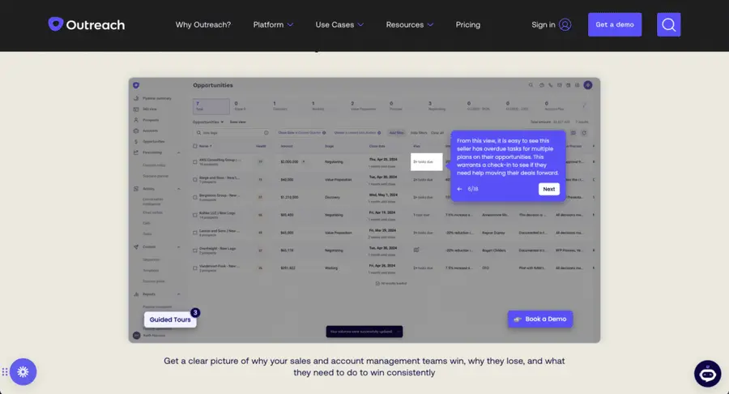Open the site search magnifier button
This screenshot has height=394, width=729.
(x=668, y=24)
